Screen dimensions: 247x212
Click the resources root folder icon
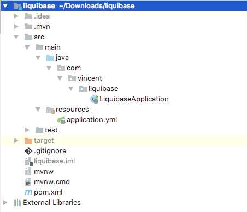point(50,110)
